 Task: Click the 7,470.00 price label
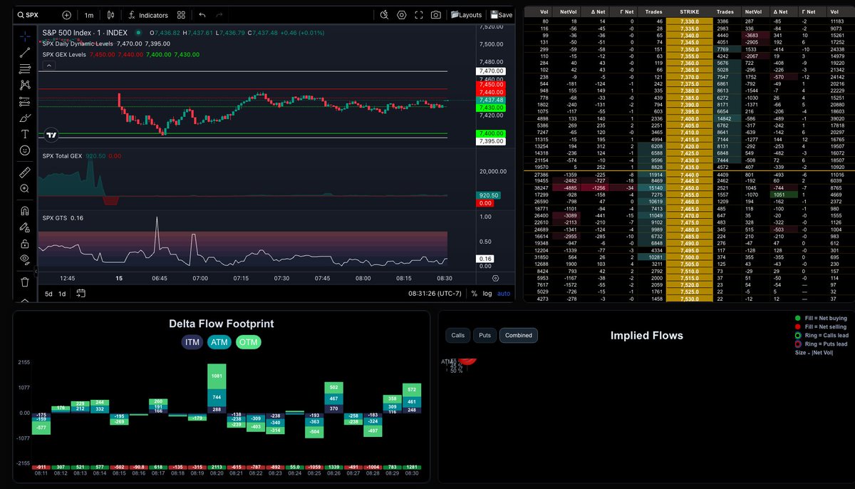point(489,71)
